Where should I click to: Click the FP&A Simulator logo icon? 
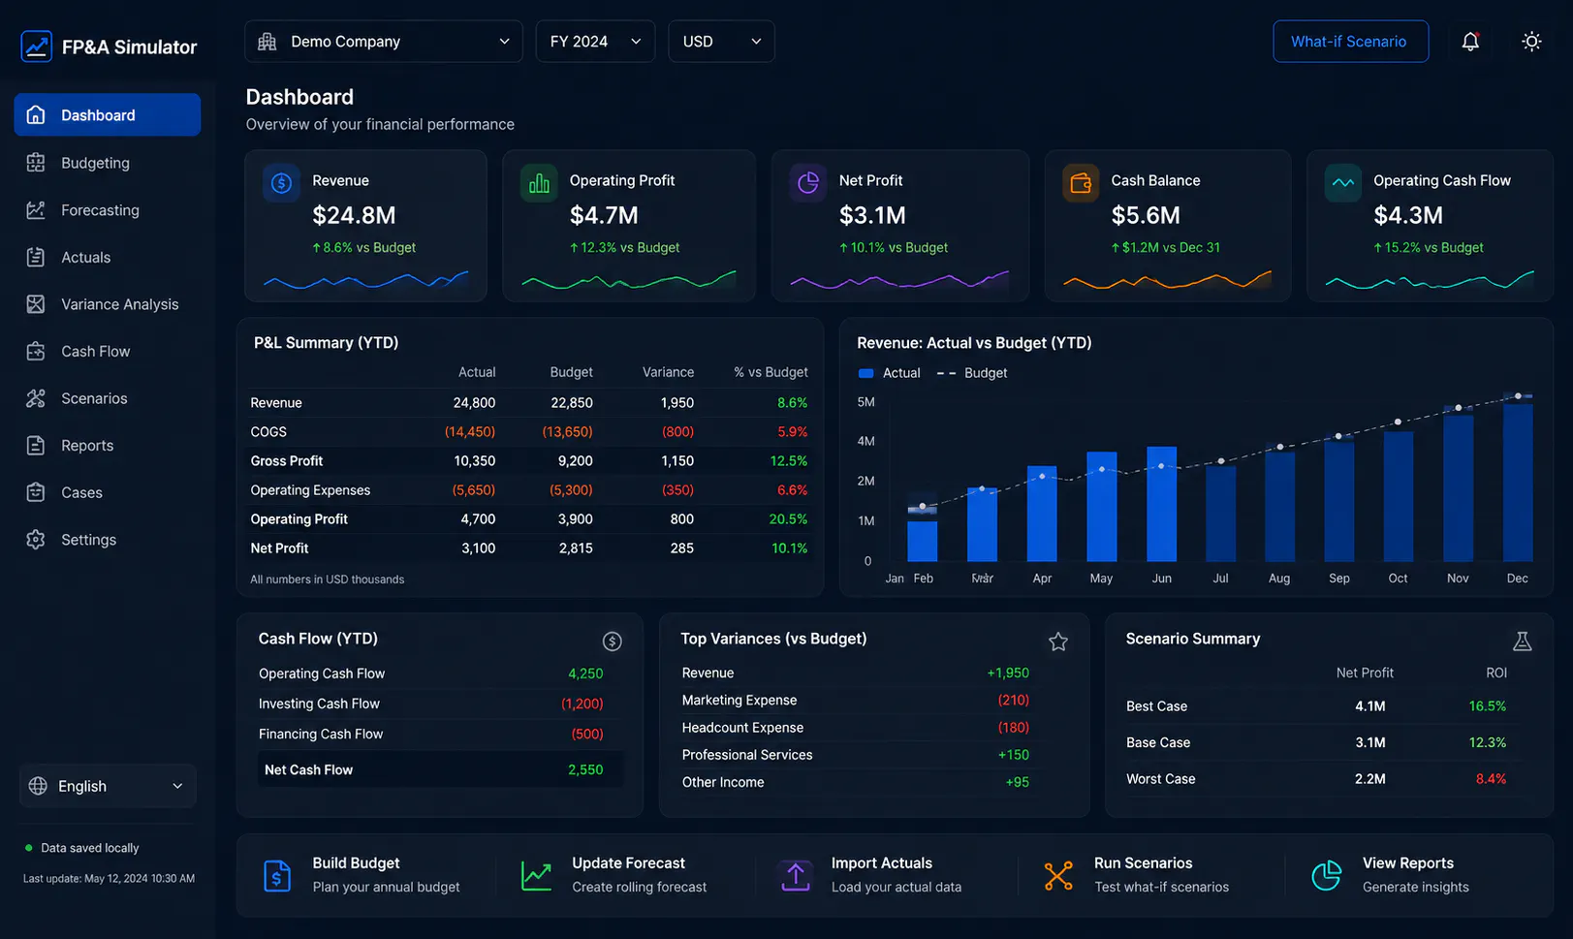point(37,47)
